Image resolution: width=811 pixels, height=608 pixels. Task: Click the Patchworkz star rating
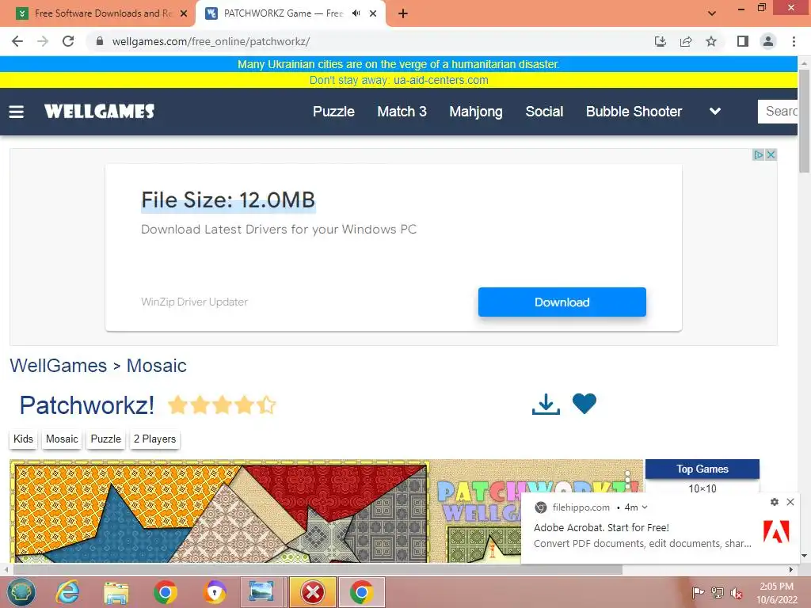(222, 405)
